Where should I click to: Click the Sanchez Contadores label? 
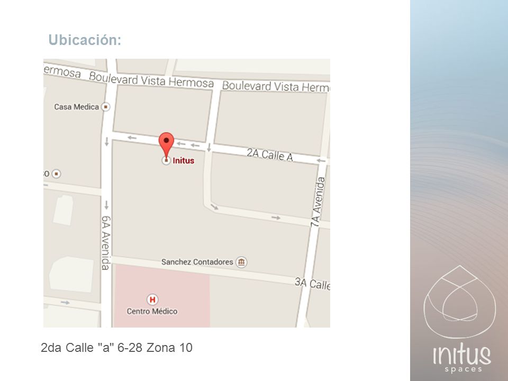pyautogui.click(x=197, y=262)
